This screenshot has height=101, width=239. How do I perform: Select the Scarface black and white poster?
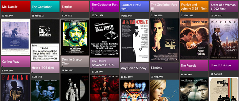pyautogui.click(x=135, y=40)
